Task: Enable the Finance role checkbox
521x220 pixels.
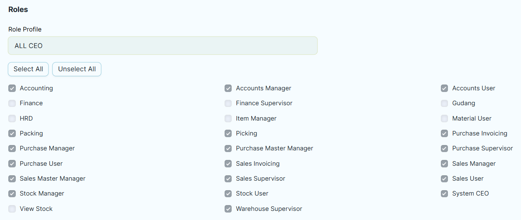Action: pyautogui.click(x=12, y=103)
